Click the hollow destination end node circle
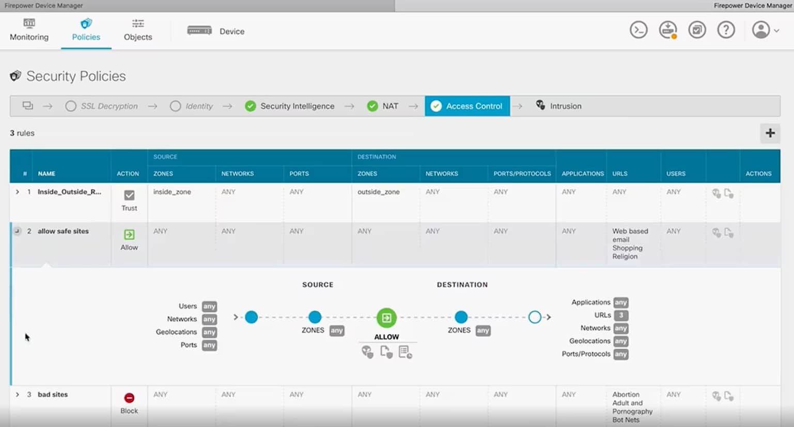The width and height of the screenshot is (794, 427). click(x=535, y=317)
